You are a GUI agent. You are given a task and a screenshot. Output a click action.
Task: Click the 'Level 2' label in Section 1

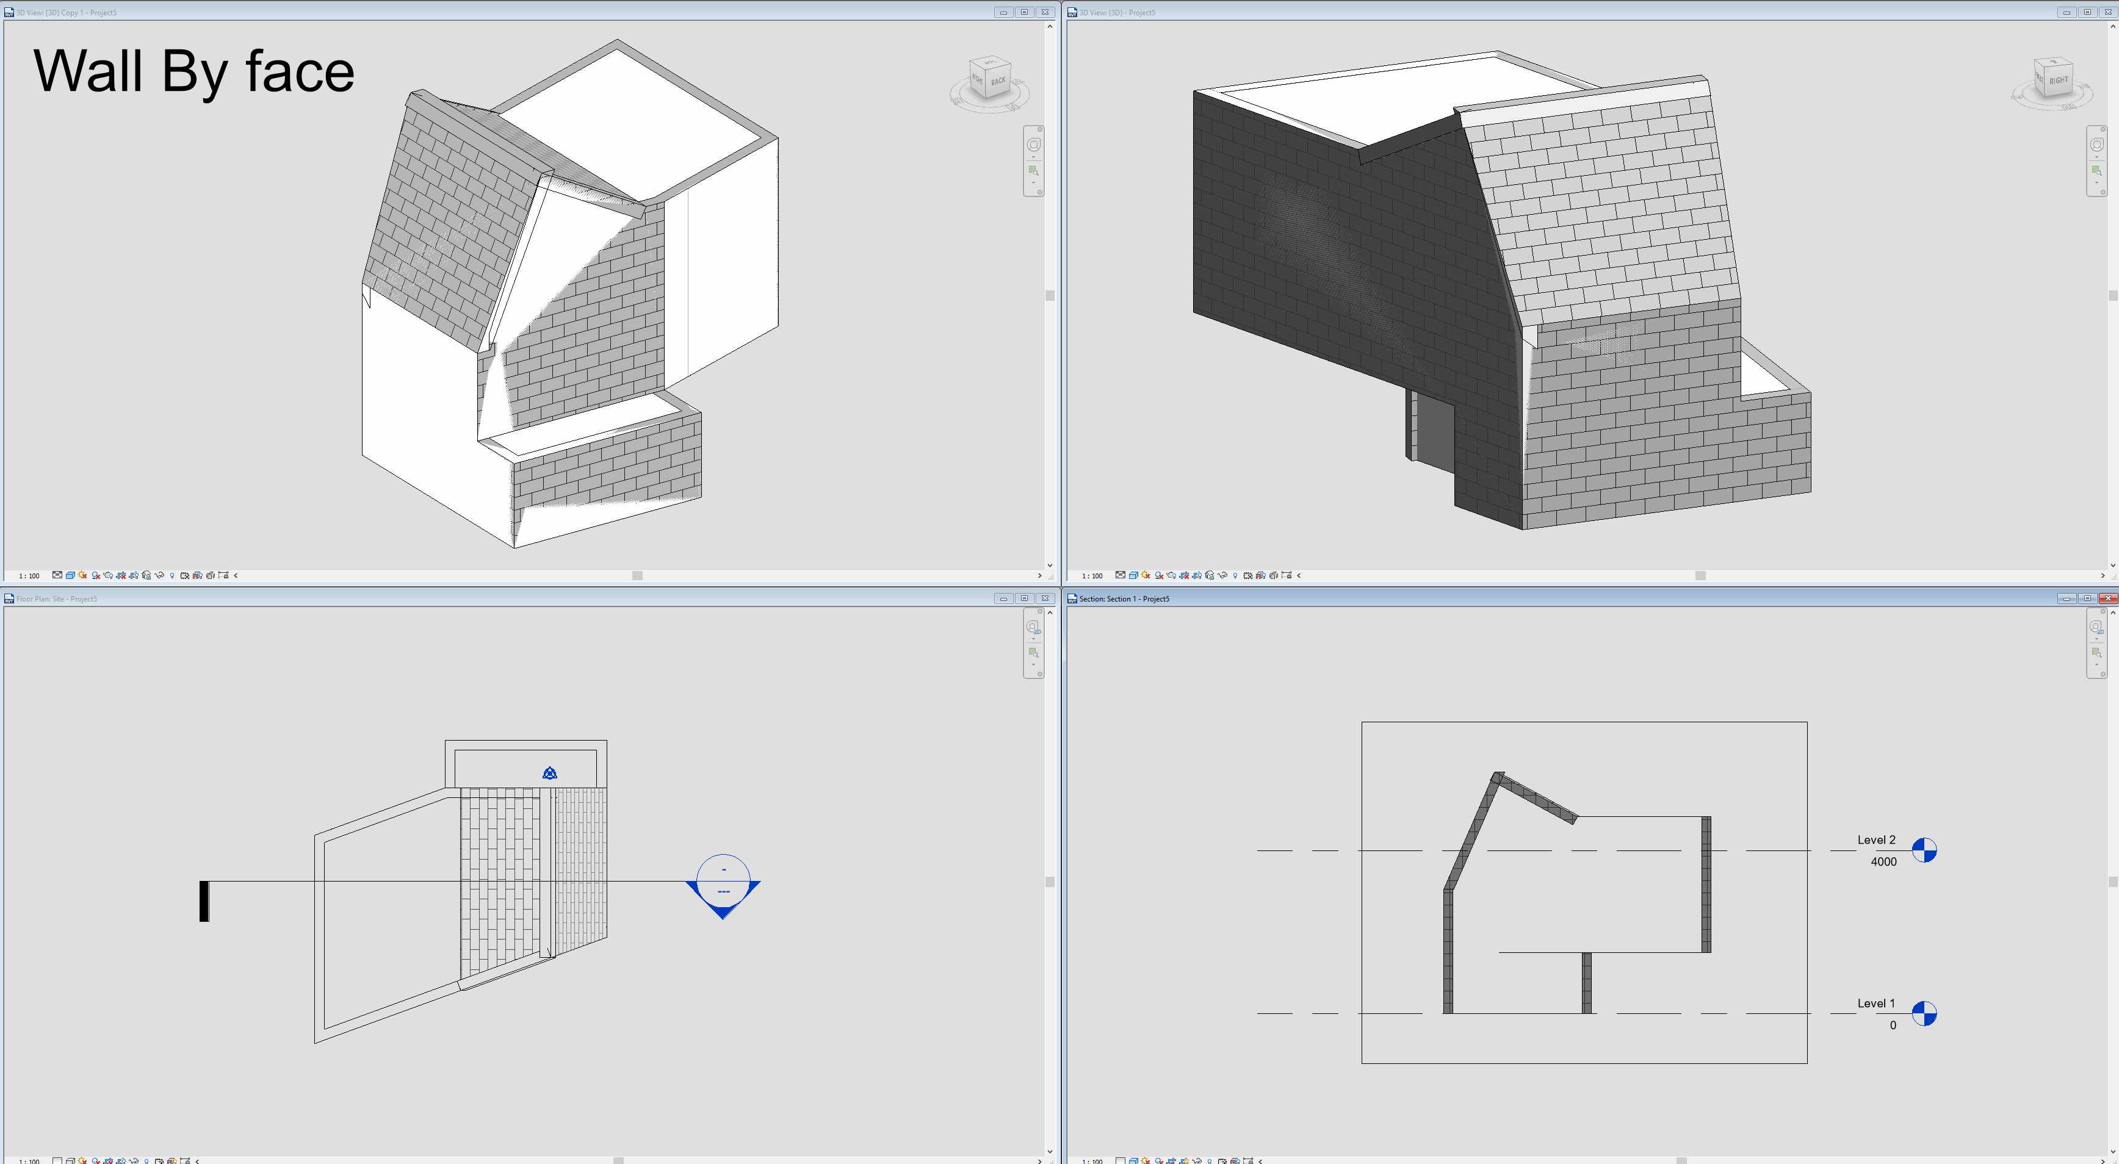pos(1876,840)
